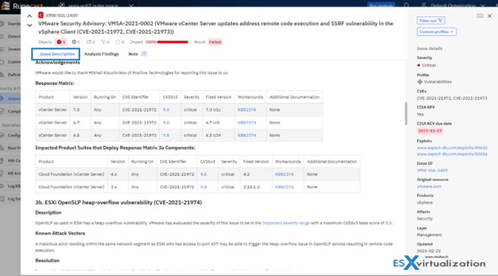Open KB Articles in the left sidebar
Screen dimensions: 498x276
click(10, 173)
